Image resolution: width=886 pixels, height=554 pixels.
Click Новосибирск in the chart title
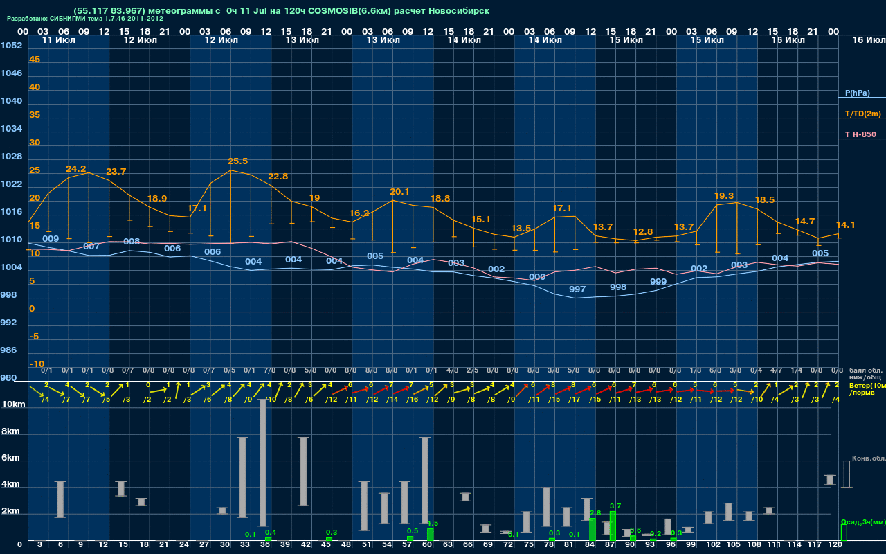point(460,11)
